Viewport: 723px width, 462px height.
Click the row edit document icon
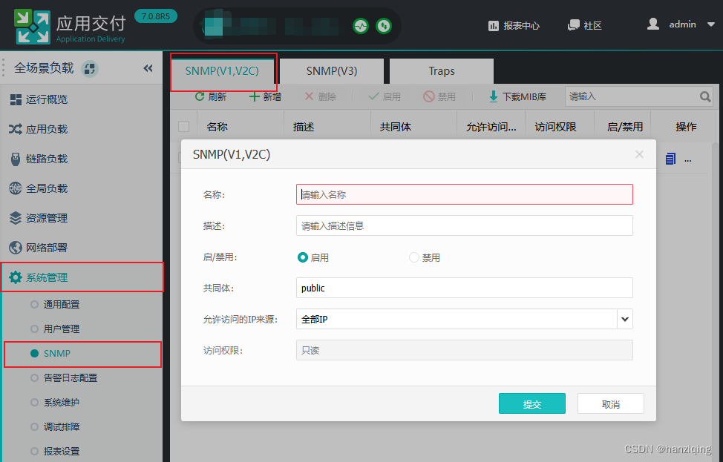670,159
